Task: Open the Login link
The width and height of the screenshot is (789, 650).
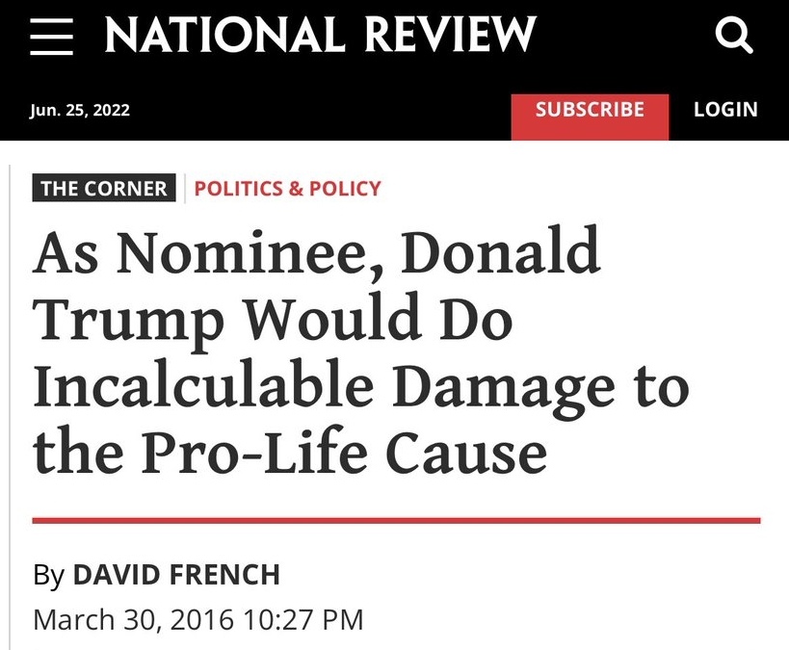Action: (725, 110)
